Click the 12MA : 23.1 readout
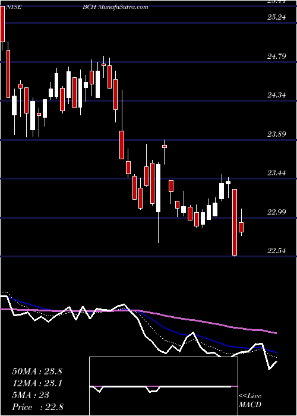Screen dimensions: 297x416 point(37,383)
